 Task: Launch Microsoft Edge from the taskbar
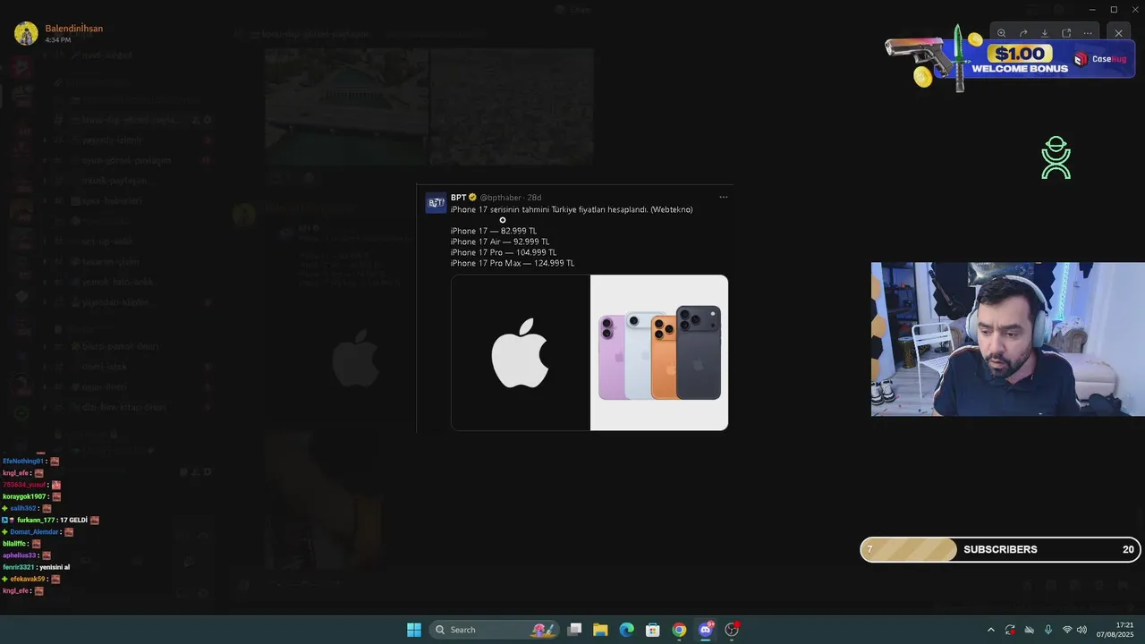(x=627, y=630)
